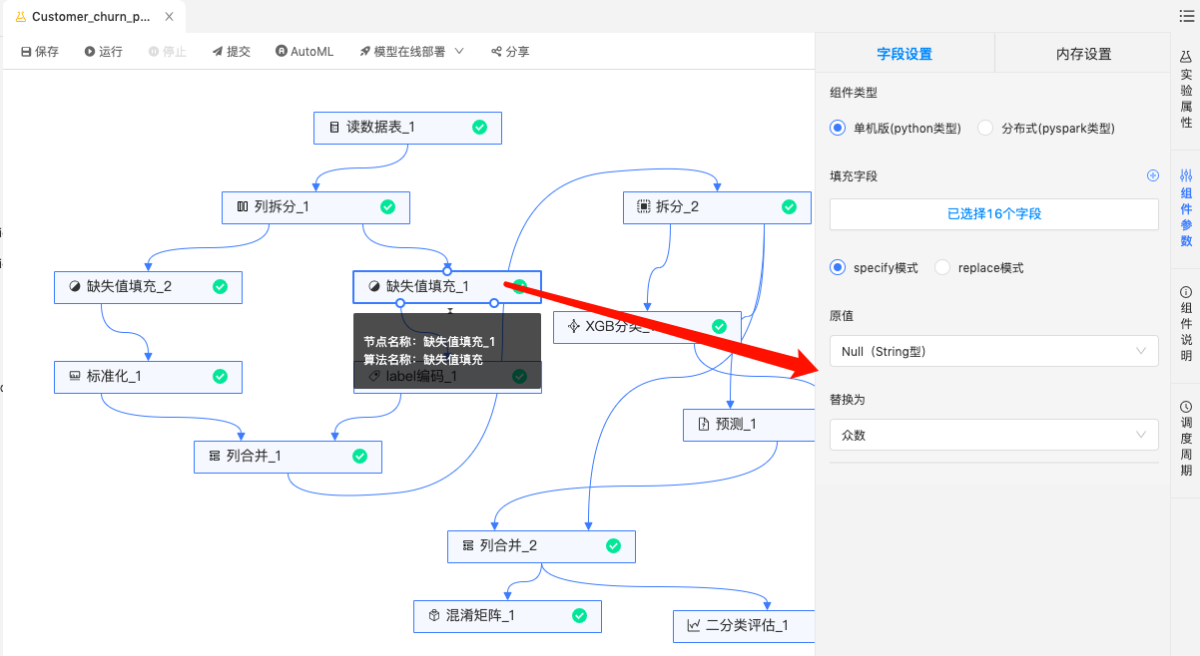
Task: Click the green status check on 拆分_2
Action: coord(789,207)
